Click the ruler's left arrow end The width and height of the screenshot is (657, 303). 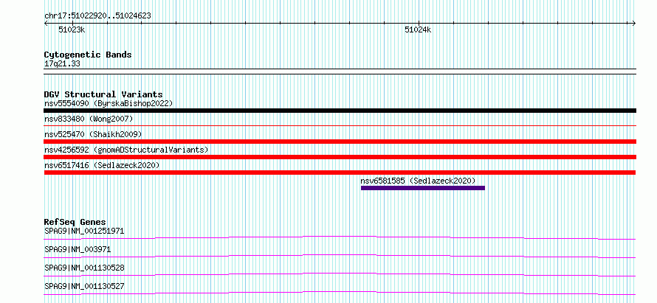[46, 23]
